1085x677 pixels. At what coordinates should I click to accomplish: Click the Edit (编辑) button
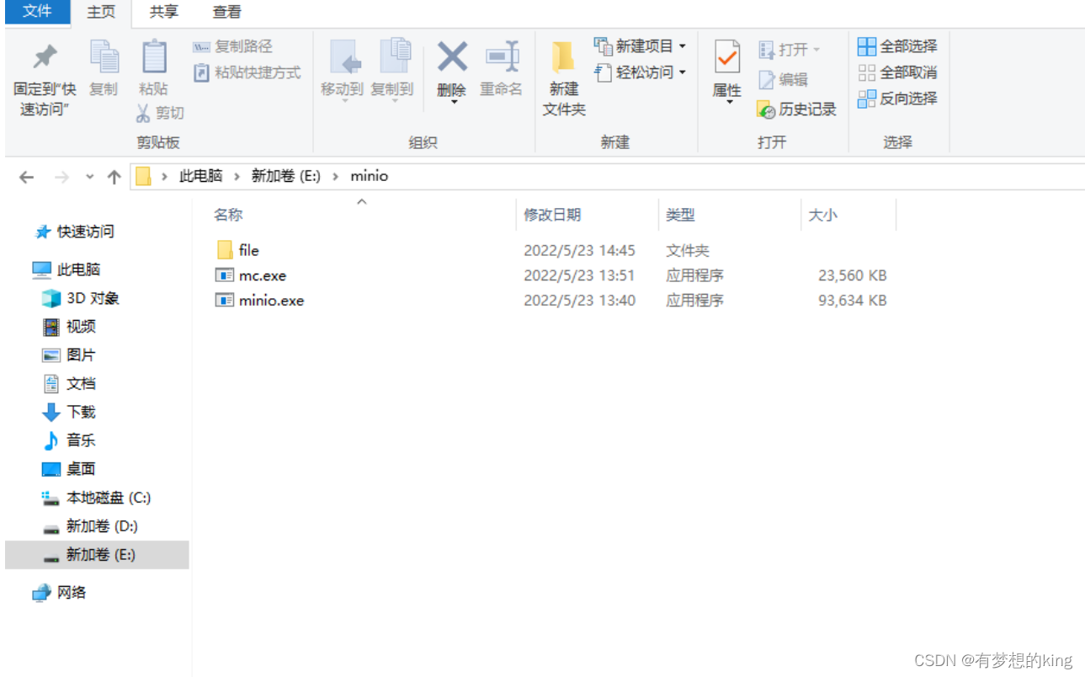tap(783, 79)
